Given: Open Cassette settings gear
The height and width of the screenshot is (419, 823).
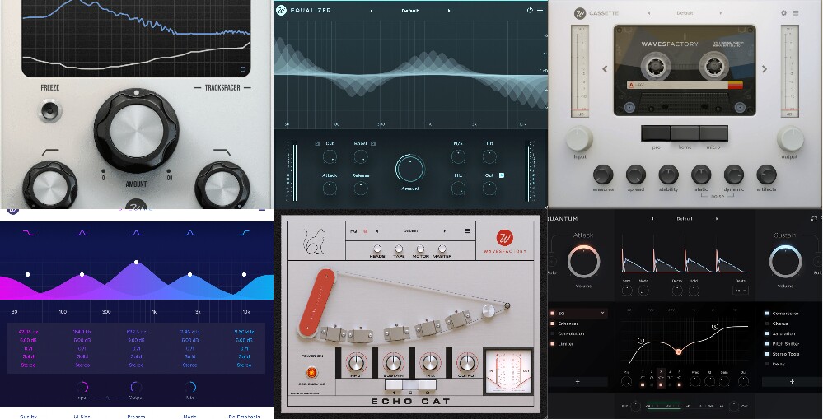Looking at the screenshot, I should pyautogui.click(x=784, y=13).
